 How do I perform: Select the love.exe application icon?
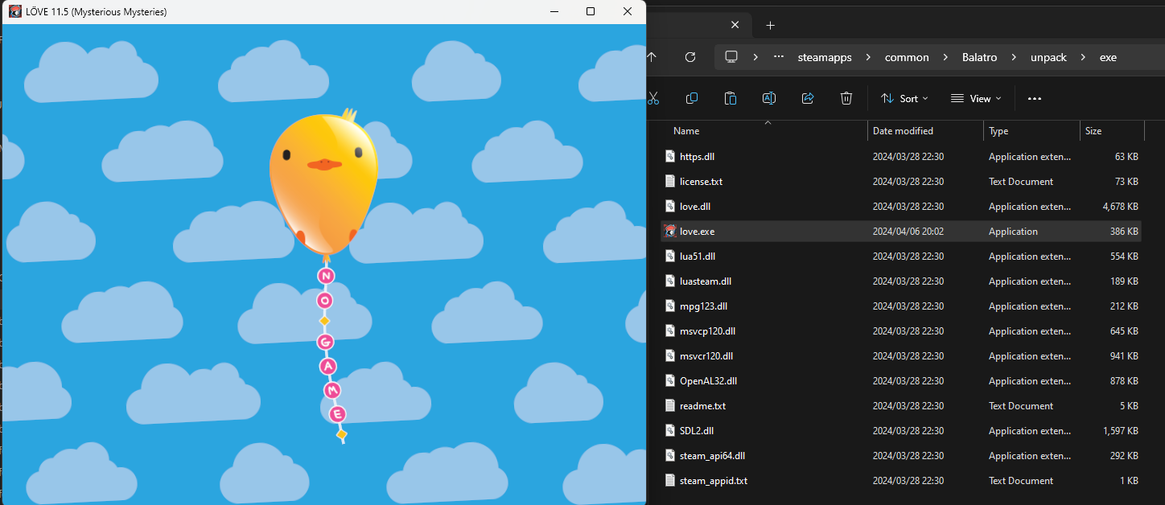(x=670, y=232)
